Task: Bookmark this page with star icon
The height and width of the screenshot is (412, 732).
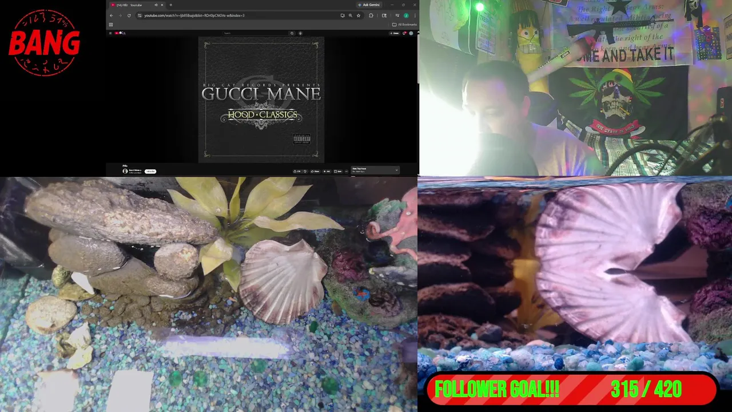Action: [359, 15]
